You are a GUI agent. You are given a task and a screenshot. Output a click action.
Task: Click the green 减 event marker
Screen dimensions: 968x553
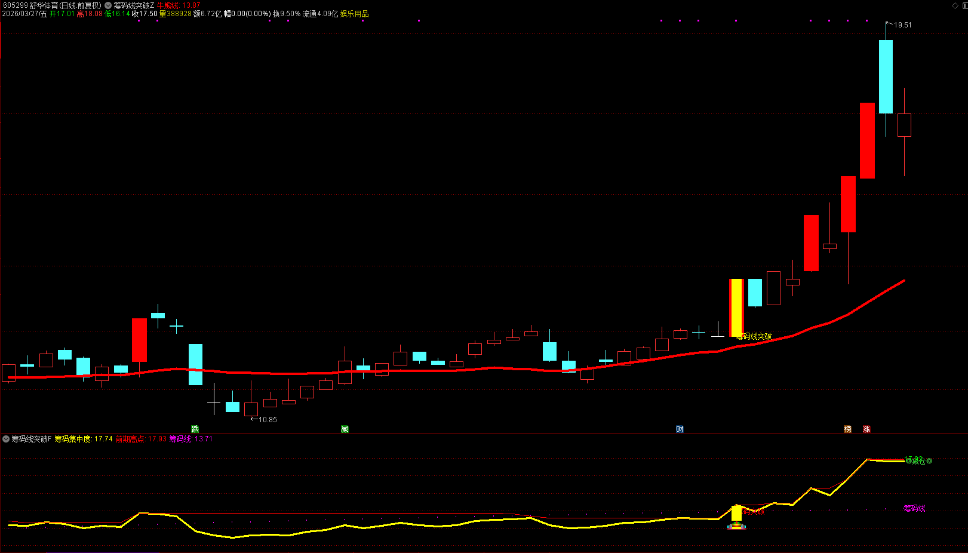pos(345,429)
